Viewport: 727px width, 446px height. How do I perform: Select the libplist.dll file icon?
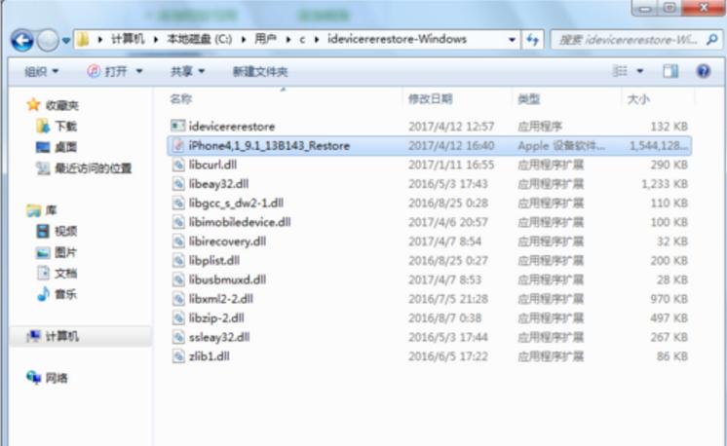click(x=178, y=260)
